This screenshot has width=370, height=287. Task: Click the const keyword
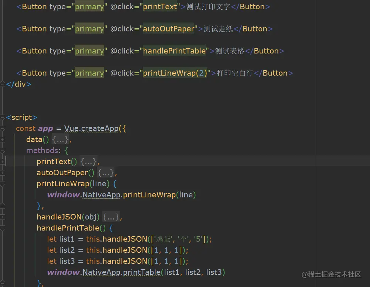tap(25, 128)
